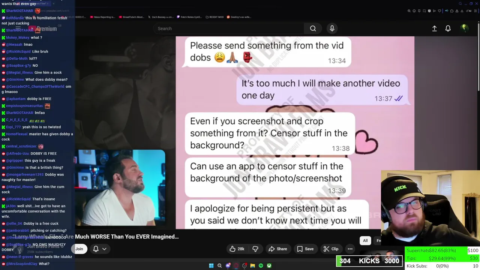Open the REDDIT MOD bookmarks folder

tap(214, 17)
